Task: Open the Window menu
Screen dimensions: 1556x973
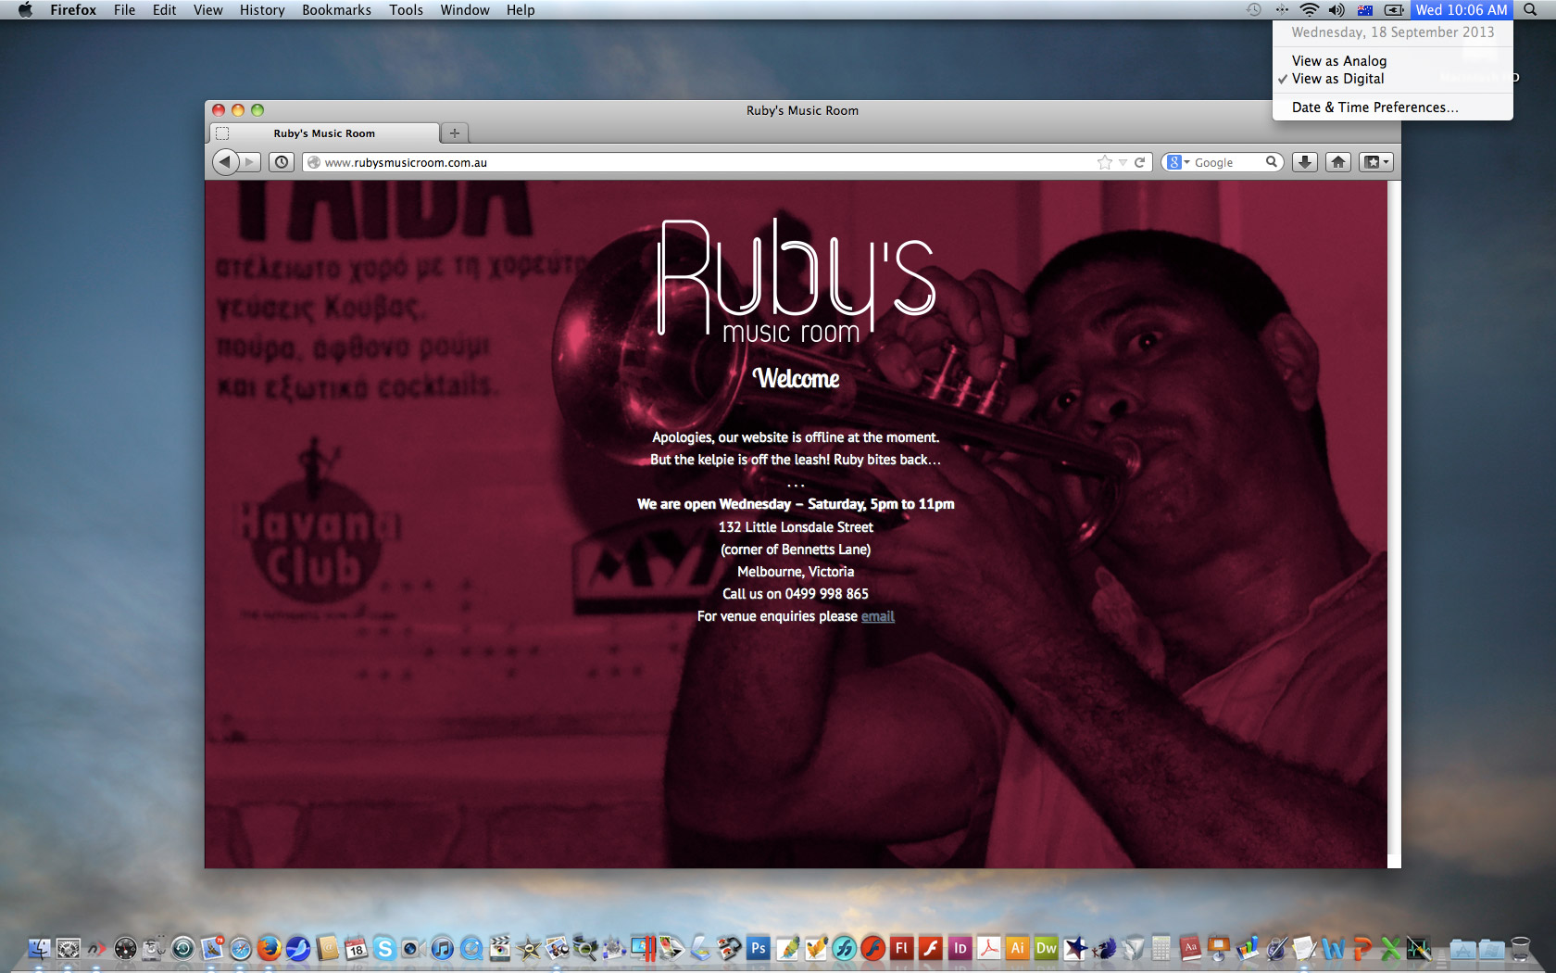Action: click(465, 10)
